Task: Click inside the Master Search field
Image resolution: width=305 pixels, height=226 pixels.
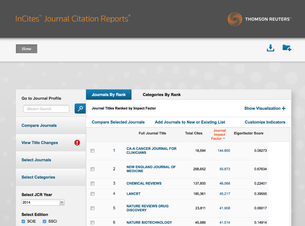Action: [x=46, y=109]
